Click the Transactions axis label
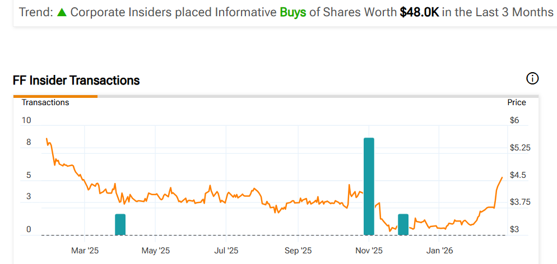Image resolution: width=557 pixels, height=264 pixels. coord(45,102)
